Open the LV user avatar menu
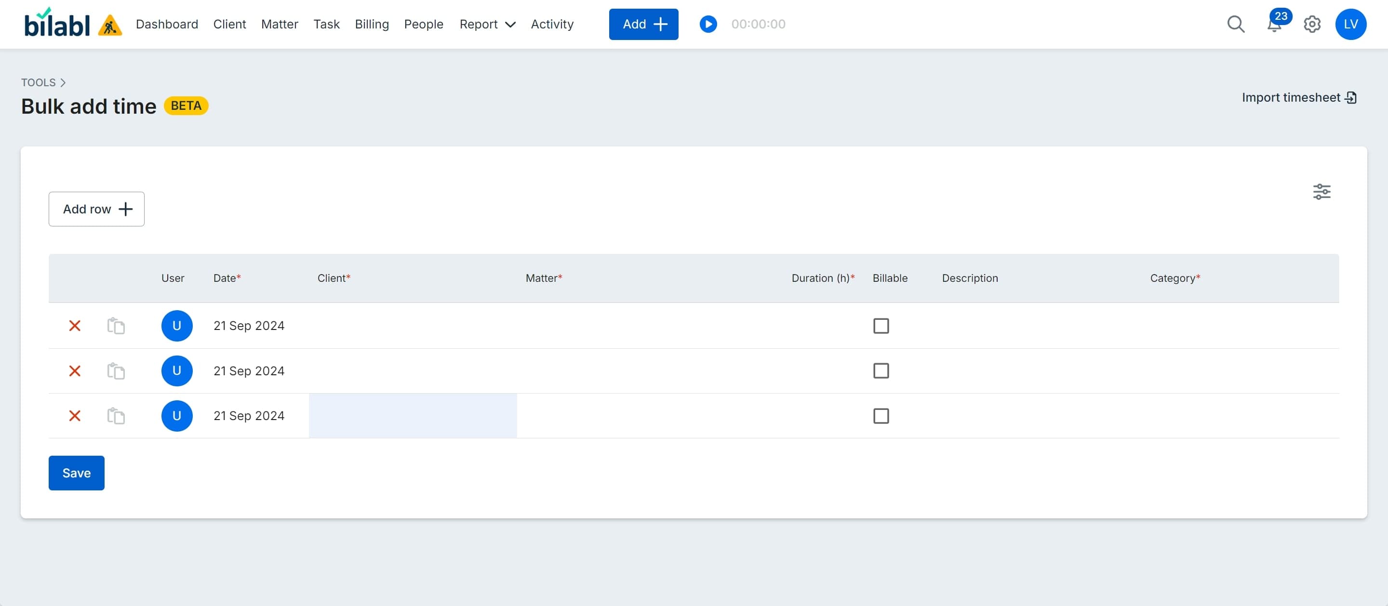Image resolution: width=1388 pixels, height=606 pixels. pyautogui.click(x=1350, y=24)
